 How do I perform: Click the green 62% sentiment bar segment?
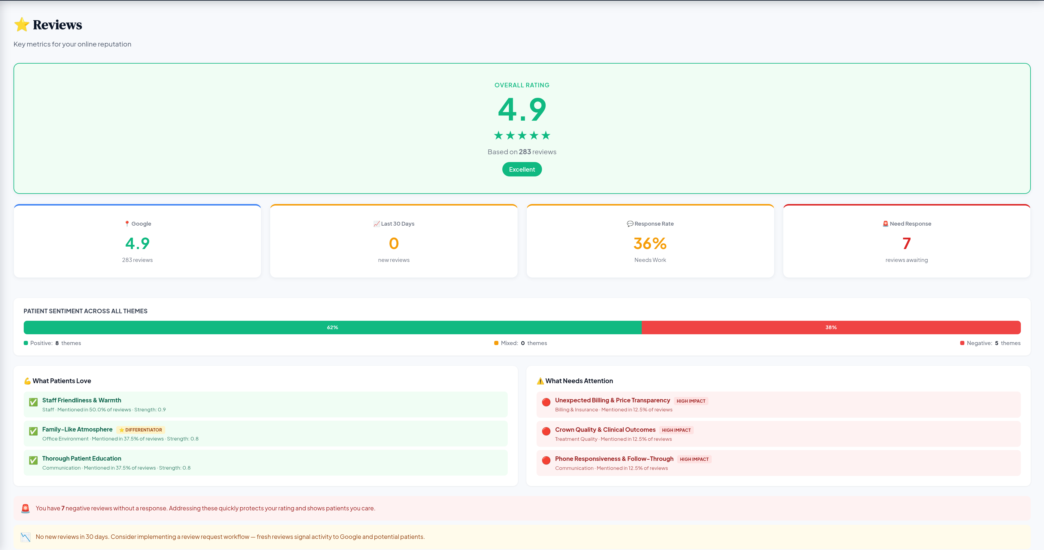pos(332,327)
